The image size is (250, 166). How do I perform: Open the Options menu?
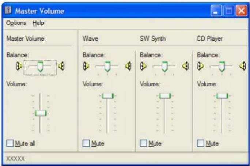tap(16, 23)
